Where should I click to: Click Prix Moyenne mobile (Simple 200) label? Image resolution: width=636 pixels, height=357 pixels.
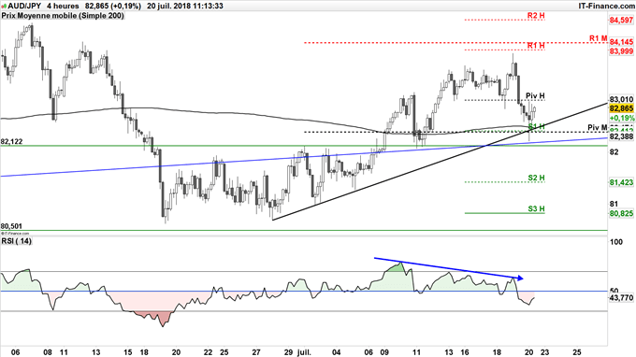(x=63, y=16)
